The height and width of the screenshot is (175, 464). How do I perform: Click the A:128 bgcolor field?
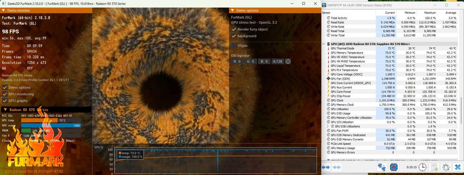(x=278, y=61)
